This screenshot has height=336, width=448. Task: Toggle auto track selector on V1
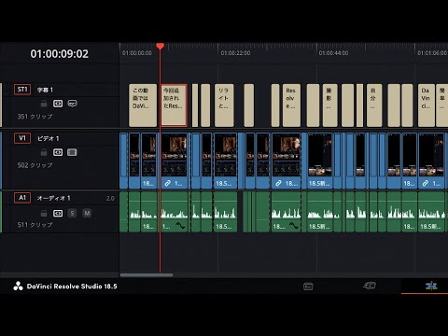pos(58,152)
